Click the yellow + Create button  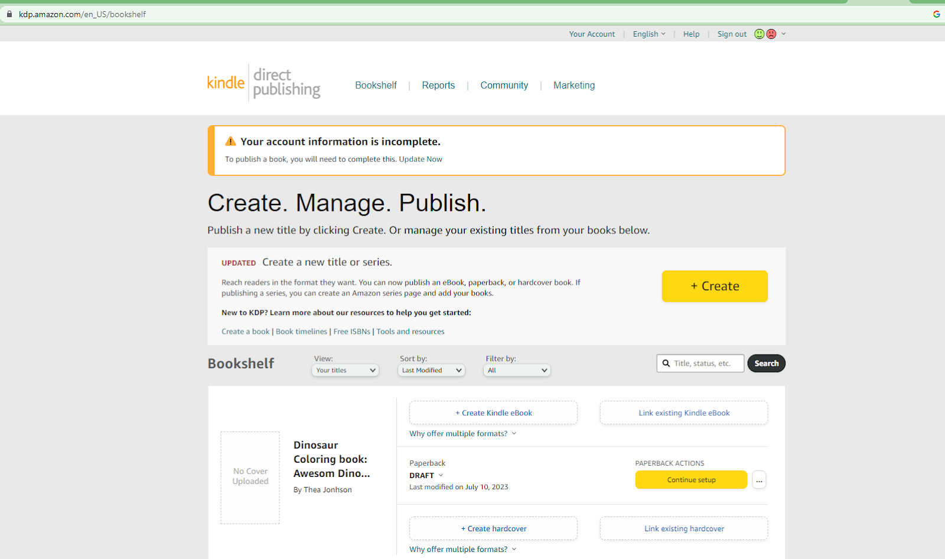coord(715,286)
